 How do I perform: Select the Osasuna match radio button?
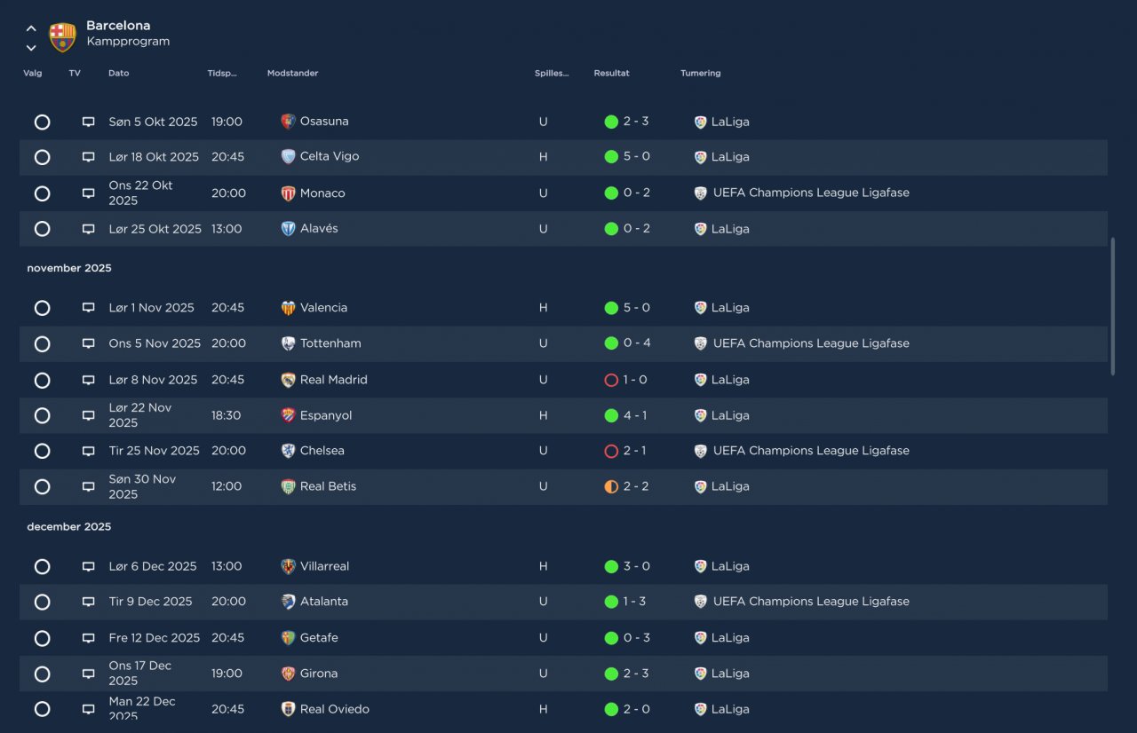pyautogui.click(x=42, y=122)
